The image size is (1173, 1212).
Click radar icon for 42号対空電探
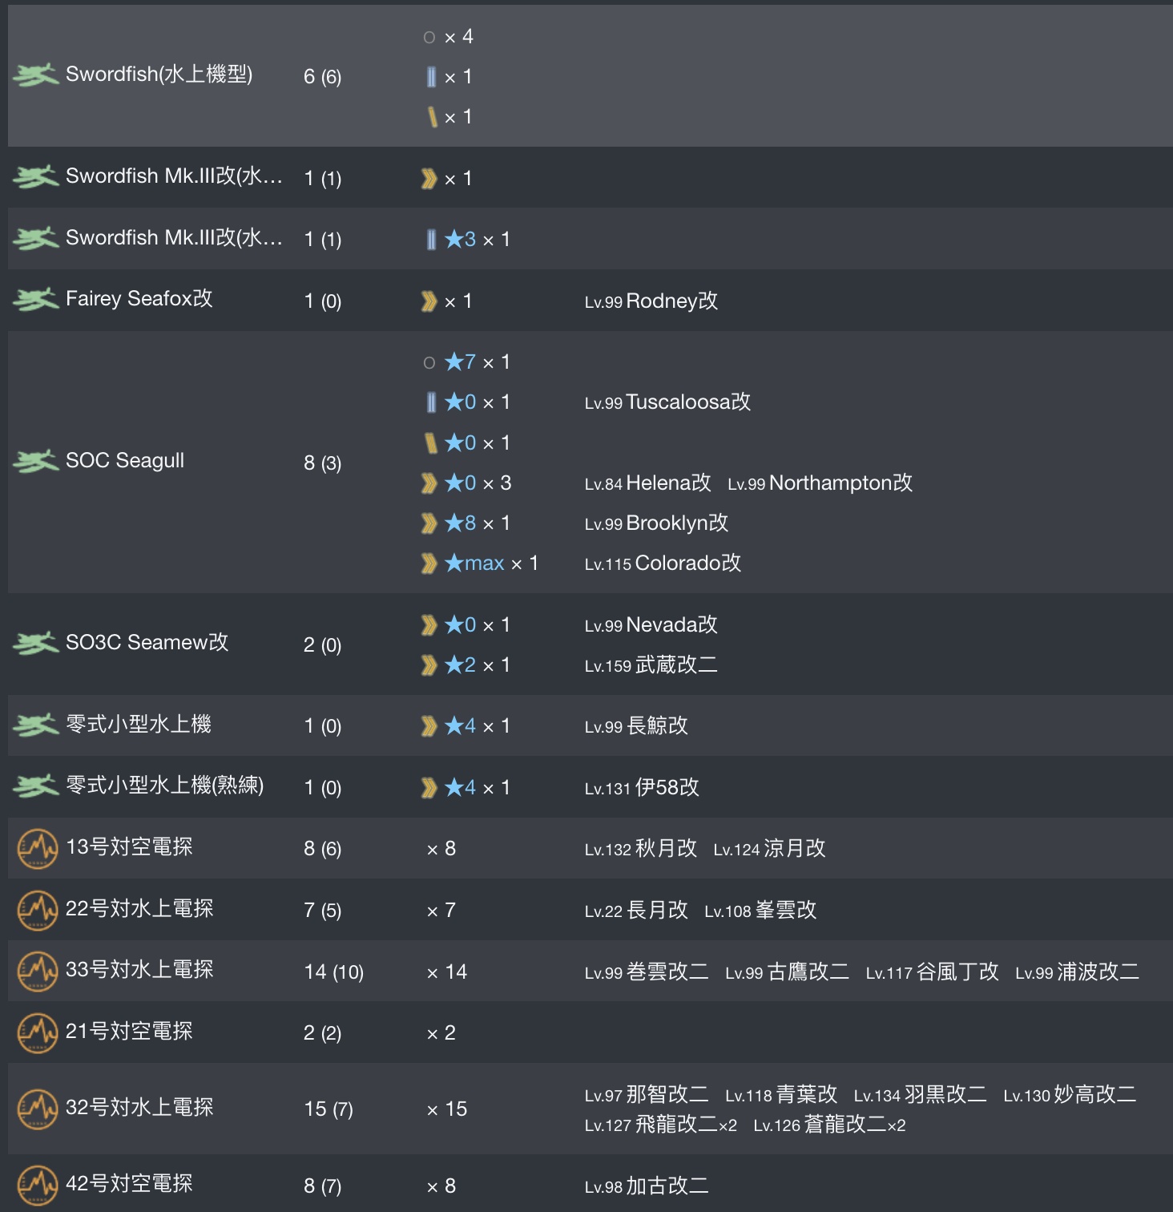point(37,1186)
